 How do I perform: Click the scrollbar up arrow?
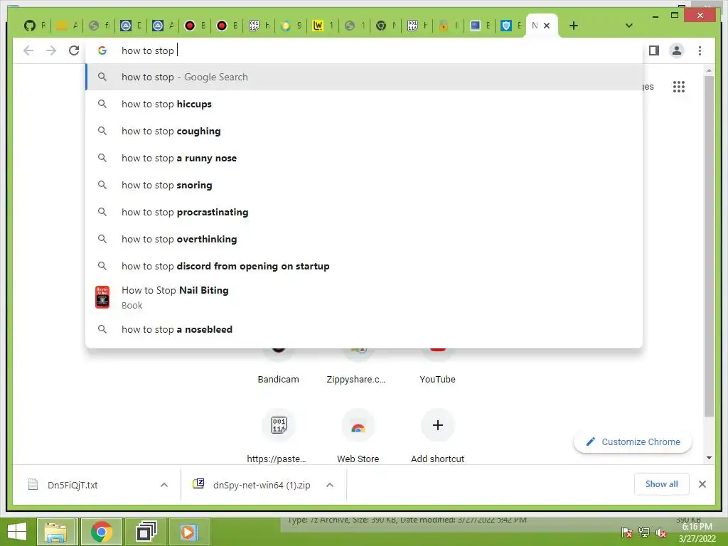click(x=709, y=70)
